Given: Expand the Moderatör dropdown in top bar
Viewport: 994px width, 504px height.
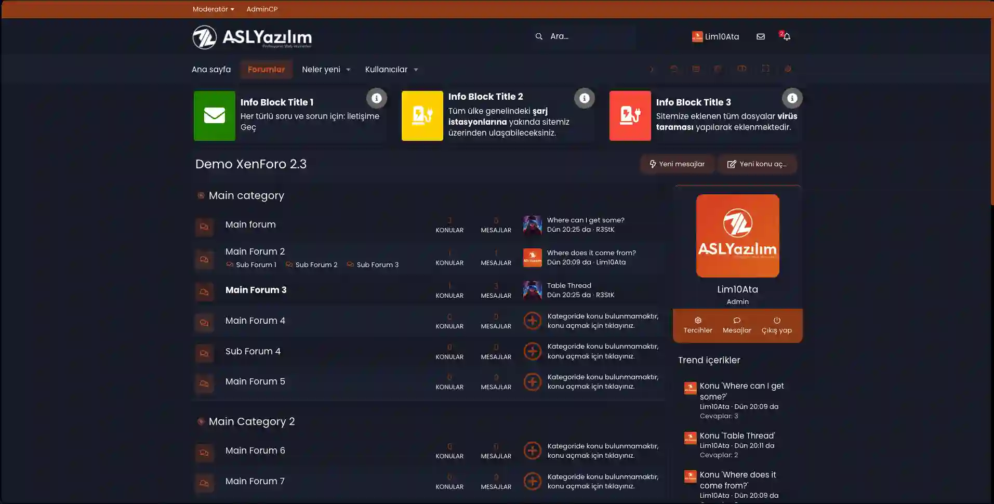Looking at the screenshot, I should pos(213,9).
